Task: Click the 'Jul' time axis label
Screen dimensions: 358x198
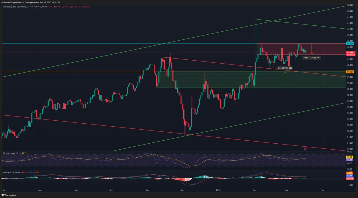Action: pyautogui.click(x=3, y=190)
